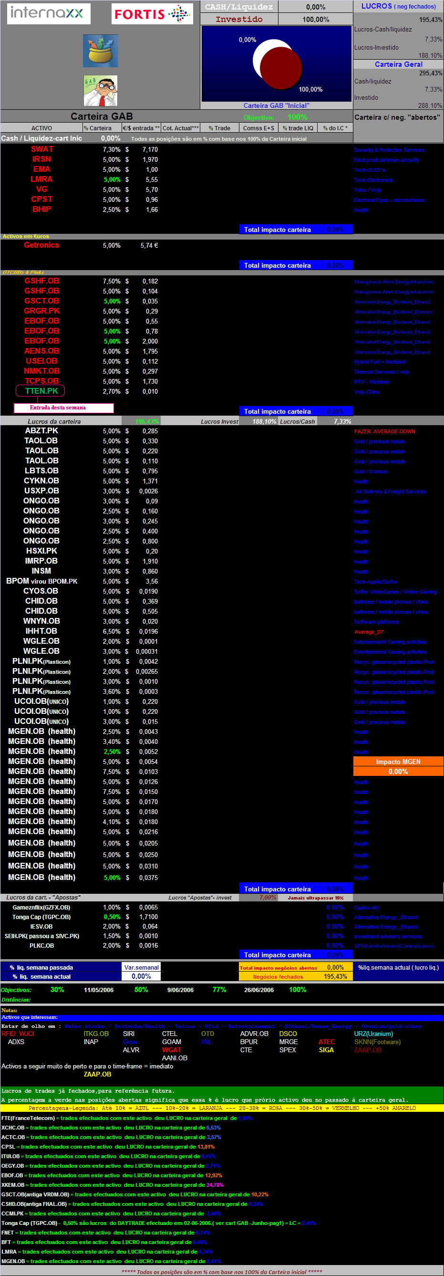Select the WNYN.OB ticker cell

41,621
